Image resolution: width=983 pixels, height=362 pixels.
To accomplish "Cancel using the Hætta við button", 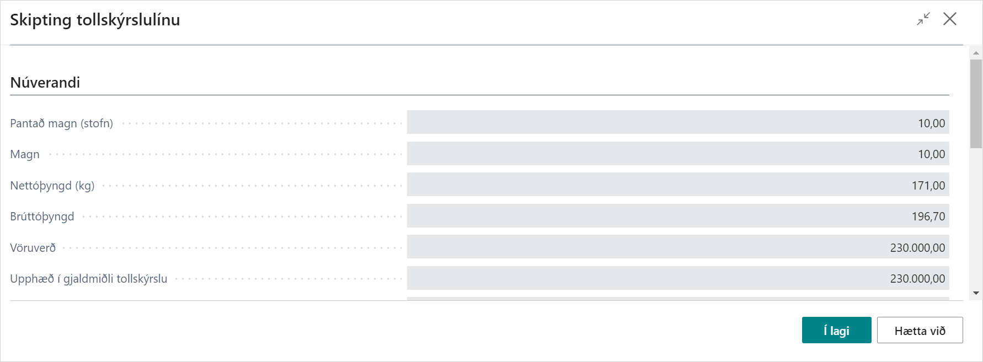I will tap(920, 331).
